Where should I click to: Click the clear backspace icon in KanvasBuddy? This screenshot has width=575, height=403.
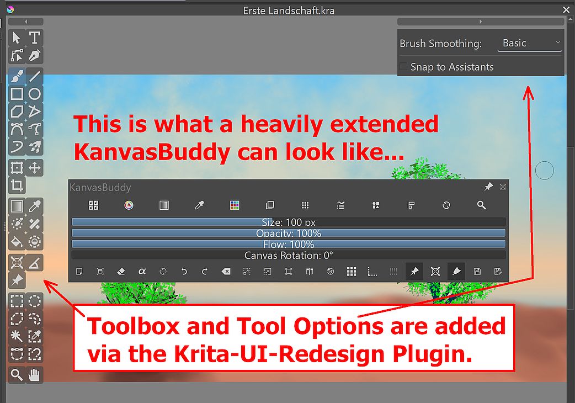click(226, 272)
